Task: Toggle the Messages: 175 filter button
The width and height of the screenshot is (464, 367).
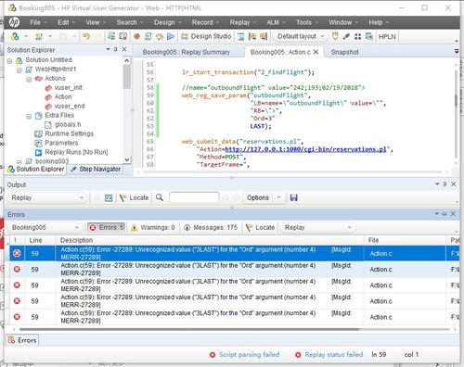Action: coord(211,228)
